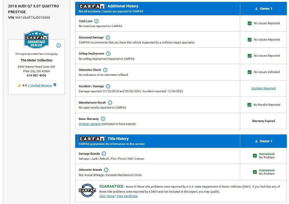289x204 pixels.
Task: Open Odometer Check info icon
Action: (105, 70)
